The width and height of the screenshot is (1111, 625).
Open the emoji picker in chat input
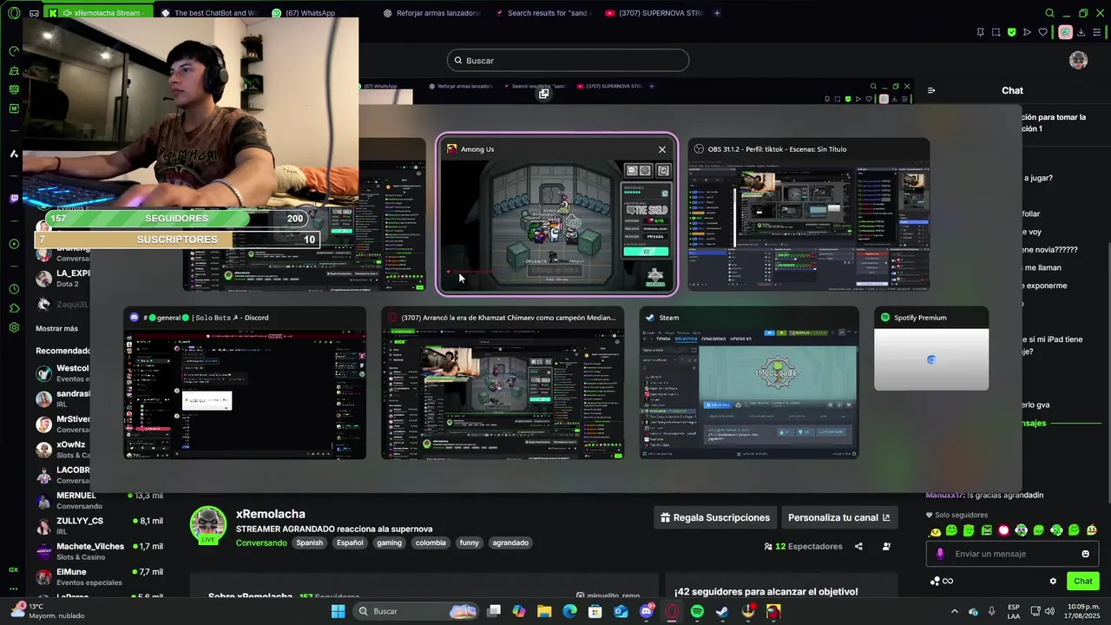click(x=1085, y=554)
